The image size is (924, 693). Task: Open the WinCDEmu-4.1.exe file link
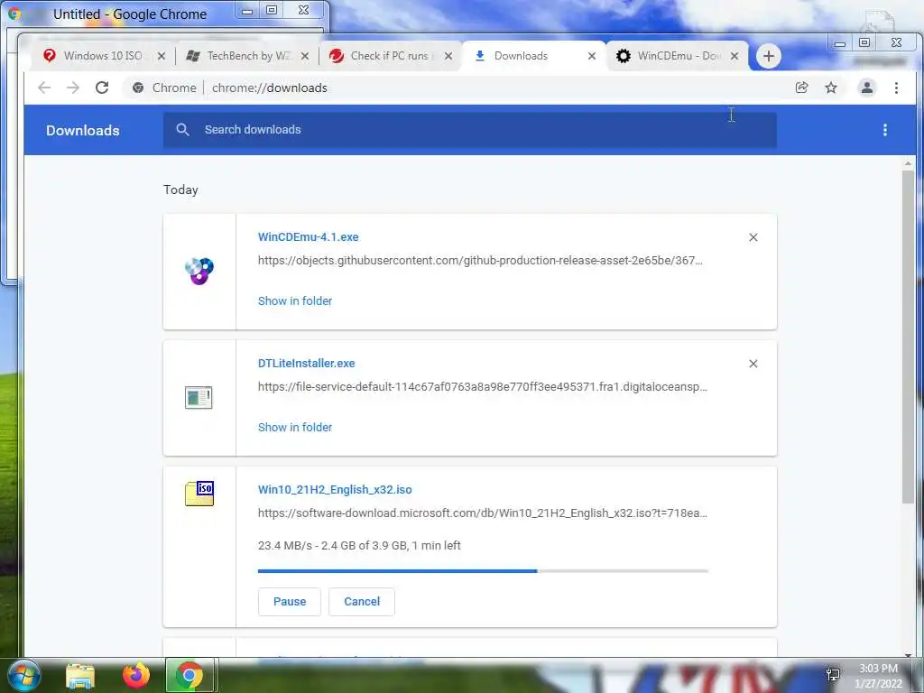[x=309, y=237]
